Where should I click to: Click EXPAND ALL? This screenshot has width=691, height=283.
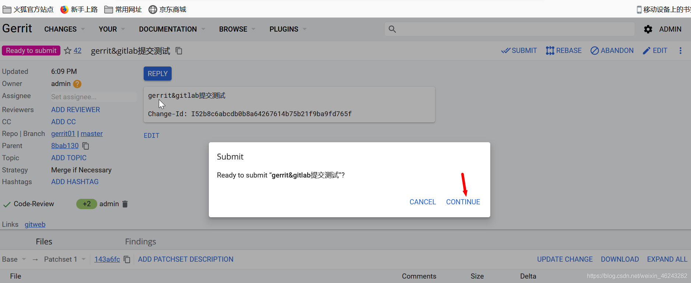[x=667, y=259]
